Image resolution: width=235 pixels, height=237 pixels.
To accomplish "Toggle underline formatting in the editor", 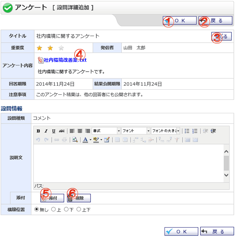I will [54, 131].
